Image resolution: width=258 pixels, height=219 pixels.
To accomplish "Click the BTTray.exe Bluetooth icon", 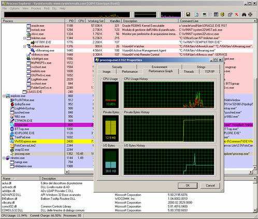I will coord(12,129).
